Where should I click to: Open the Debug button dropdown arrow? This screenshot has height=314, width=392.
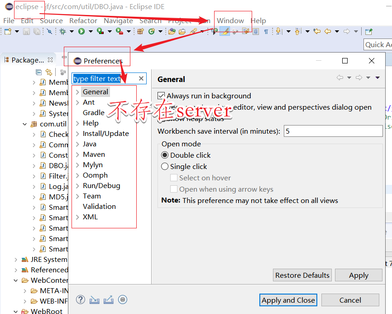pyautogui.click(x=72, y=32)
